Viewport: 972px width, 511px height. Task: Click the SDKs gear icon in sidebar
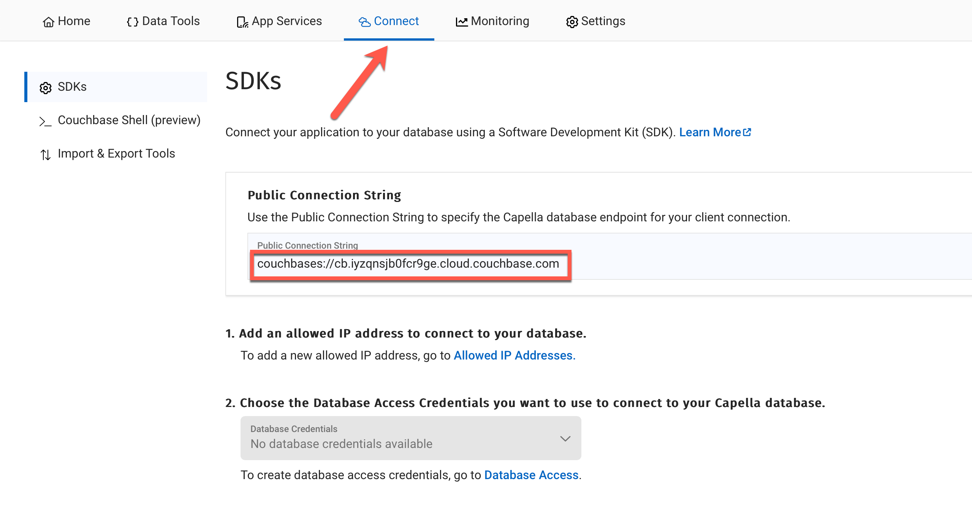point(46,88)
